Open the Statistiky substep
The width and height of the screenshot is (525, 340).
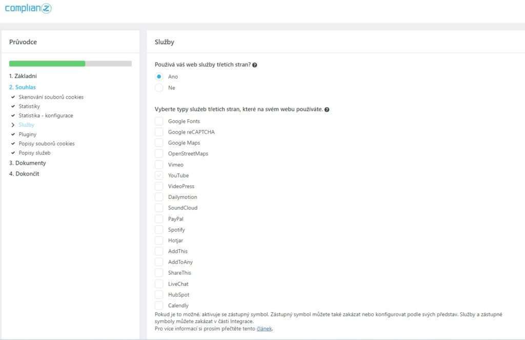(29, 106)
